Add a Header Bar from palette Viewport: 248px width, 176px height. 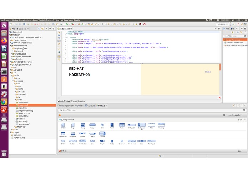pyautogui.click(x=63, y=134)
